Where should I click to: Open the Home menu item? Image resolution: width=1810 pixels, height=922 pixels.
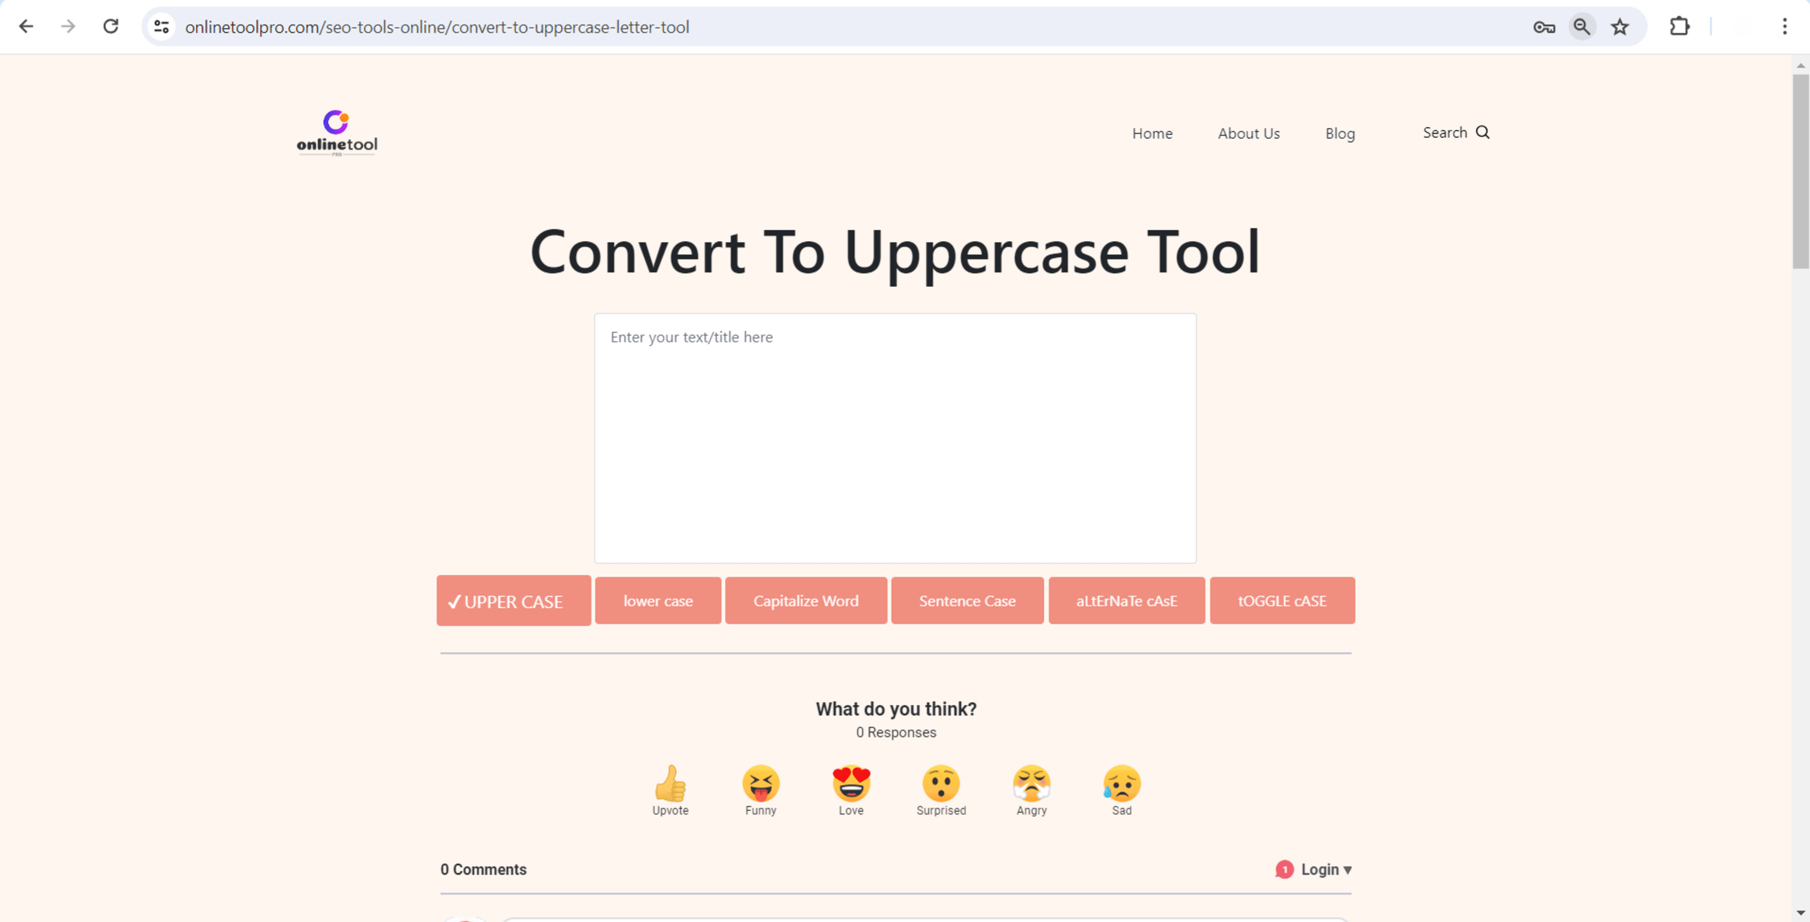[1152, 133]
